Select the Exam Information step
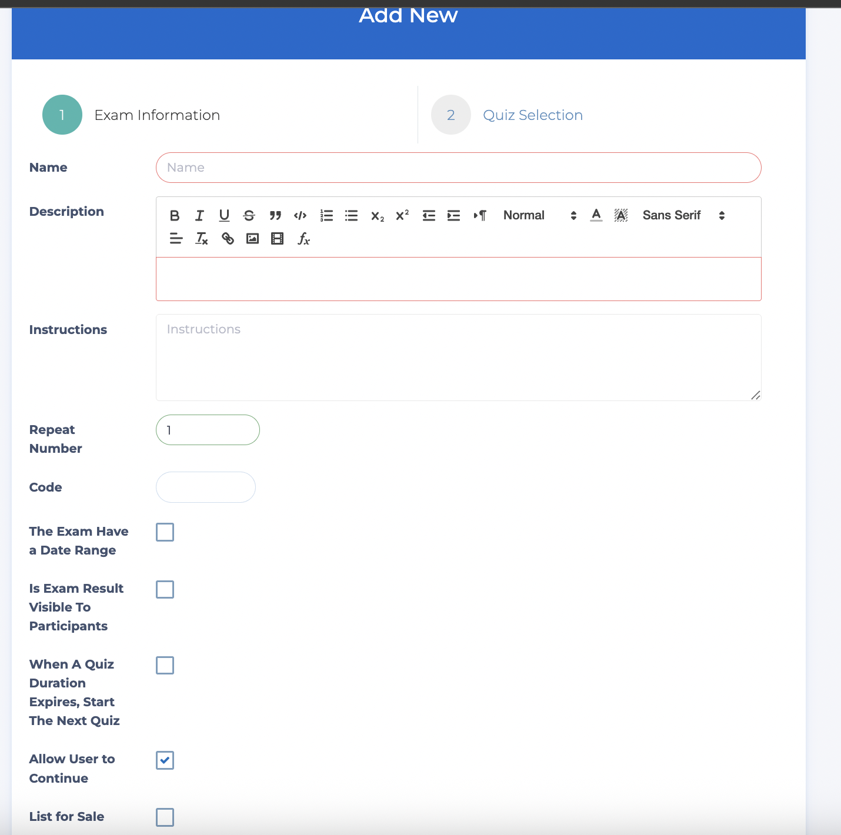The height and width of the screenshot is (835, 841). click(x=156, y=115)
